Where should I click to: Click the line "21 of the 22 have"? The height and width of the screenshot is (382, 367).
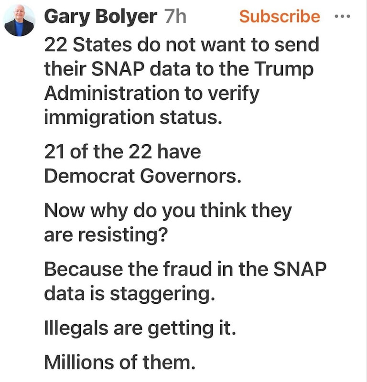pos(123,152)
